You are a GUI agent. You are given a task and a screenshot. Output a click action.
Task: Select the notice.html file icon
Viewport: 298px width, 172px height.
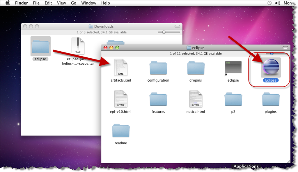[x=196, y=99]
